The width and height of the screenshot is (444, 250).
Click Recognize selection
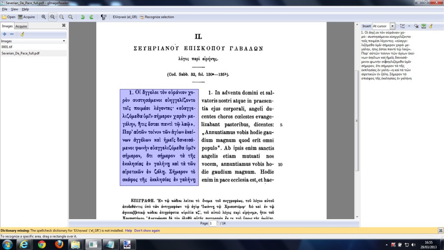coord(157,17)
